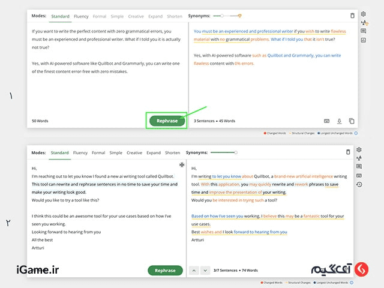Download the top panel's paraphrased output
The height and width of the screenshot is (288, 384).
(x=339, y=121)
